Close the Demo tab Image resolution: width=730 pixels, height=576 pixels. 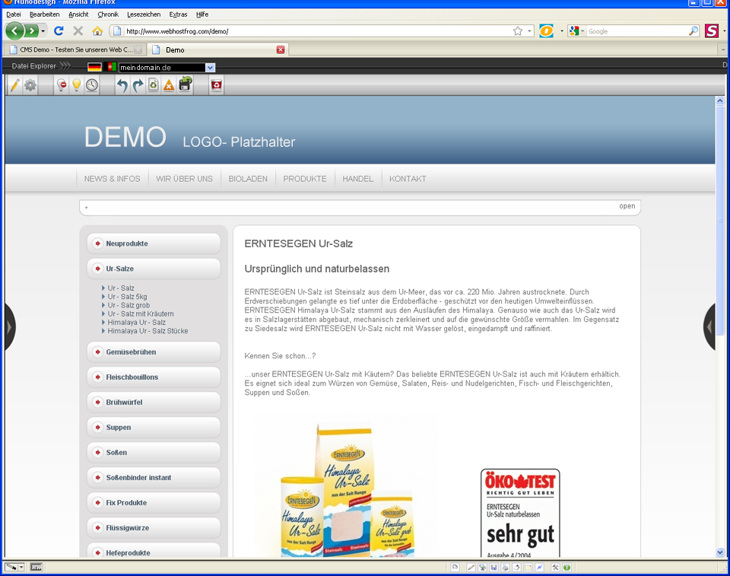(281, 50)
